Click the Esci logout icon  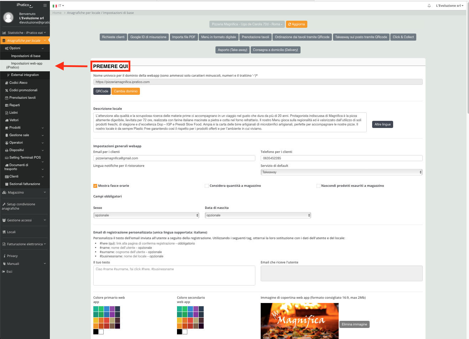pos(4,272)
